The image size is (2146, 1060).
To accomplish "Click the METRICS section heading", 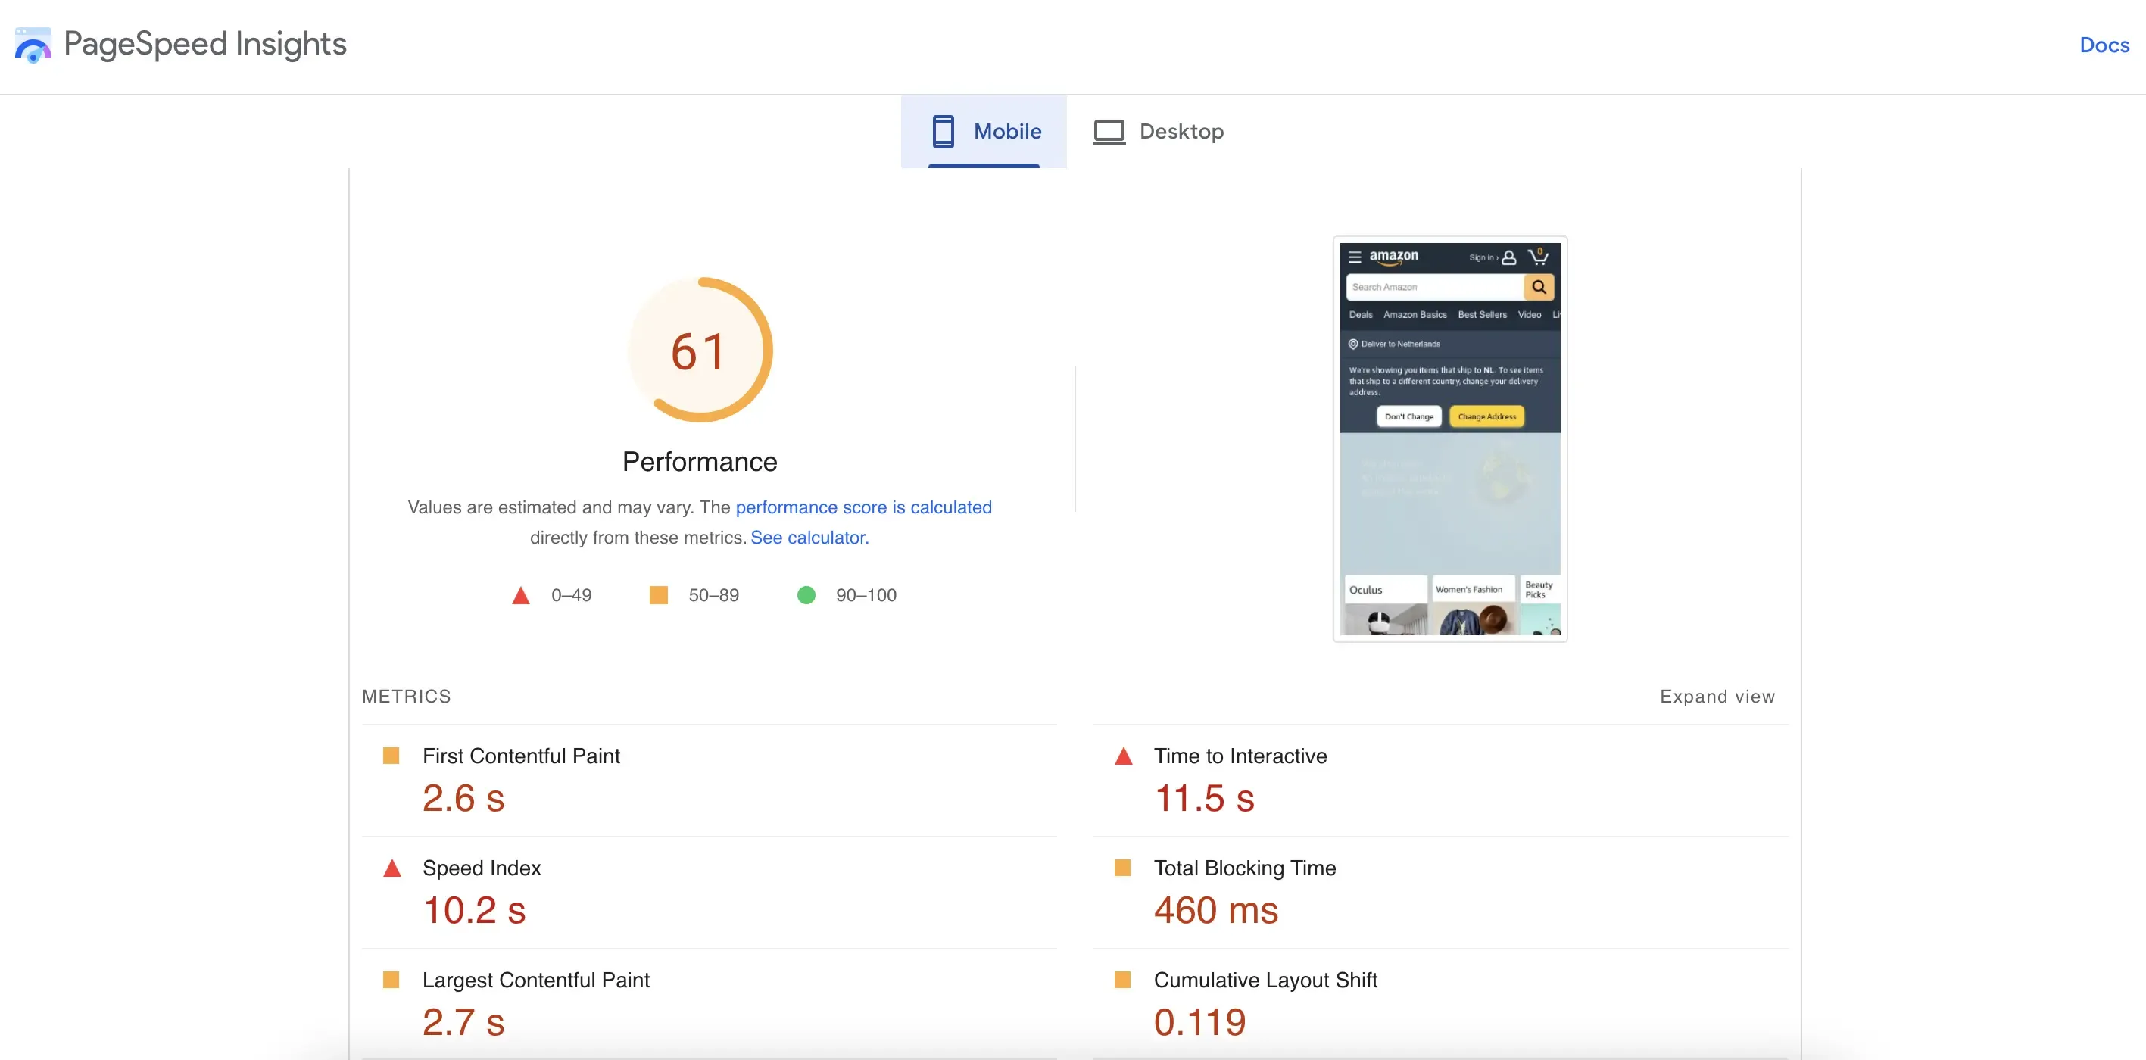I will point(406,696).
